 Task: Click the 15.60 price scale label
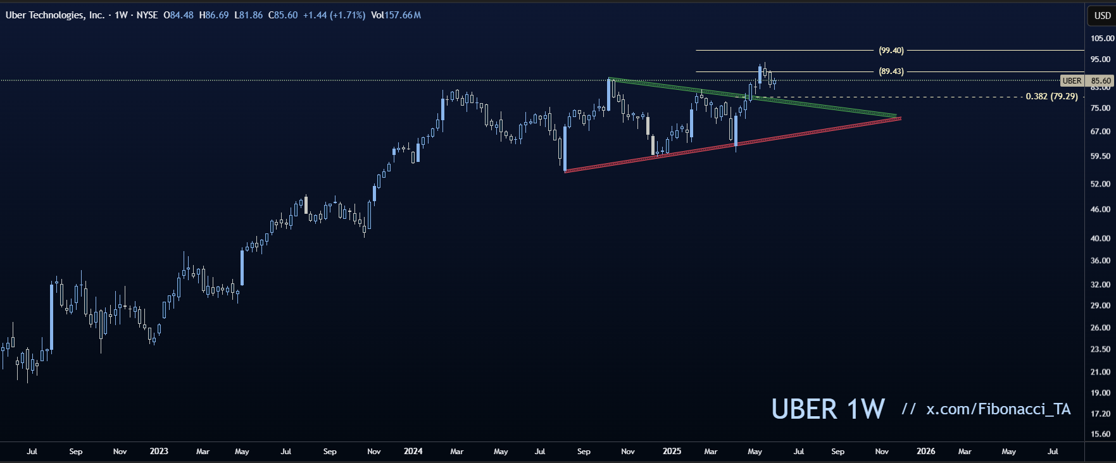click(1100, 435)
